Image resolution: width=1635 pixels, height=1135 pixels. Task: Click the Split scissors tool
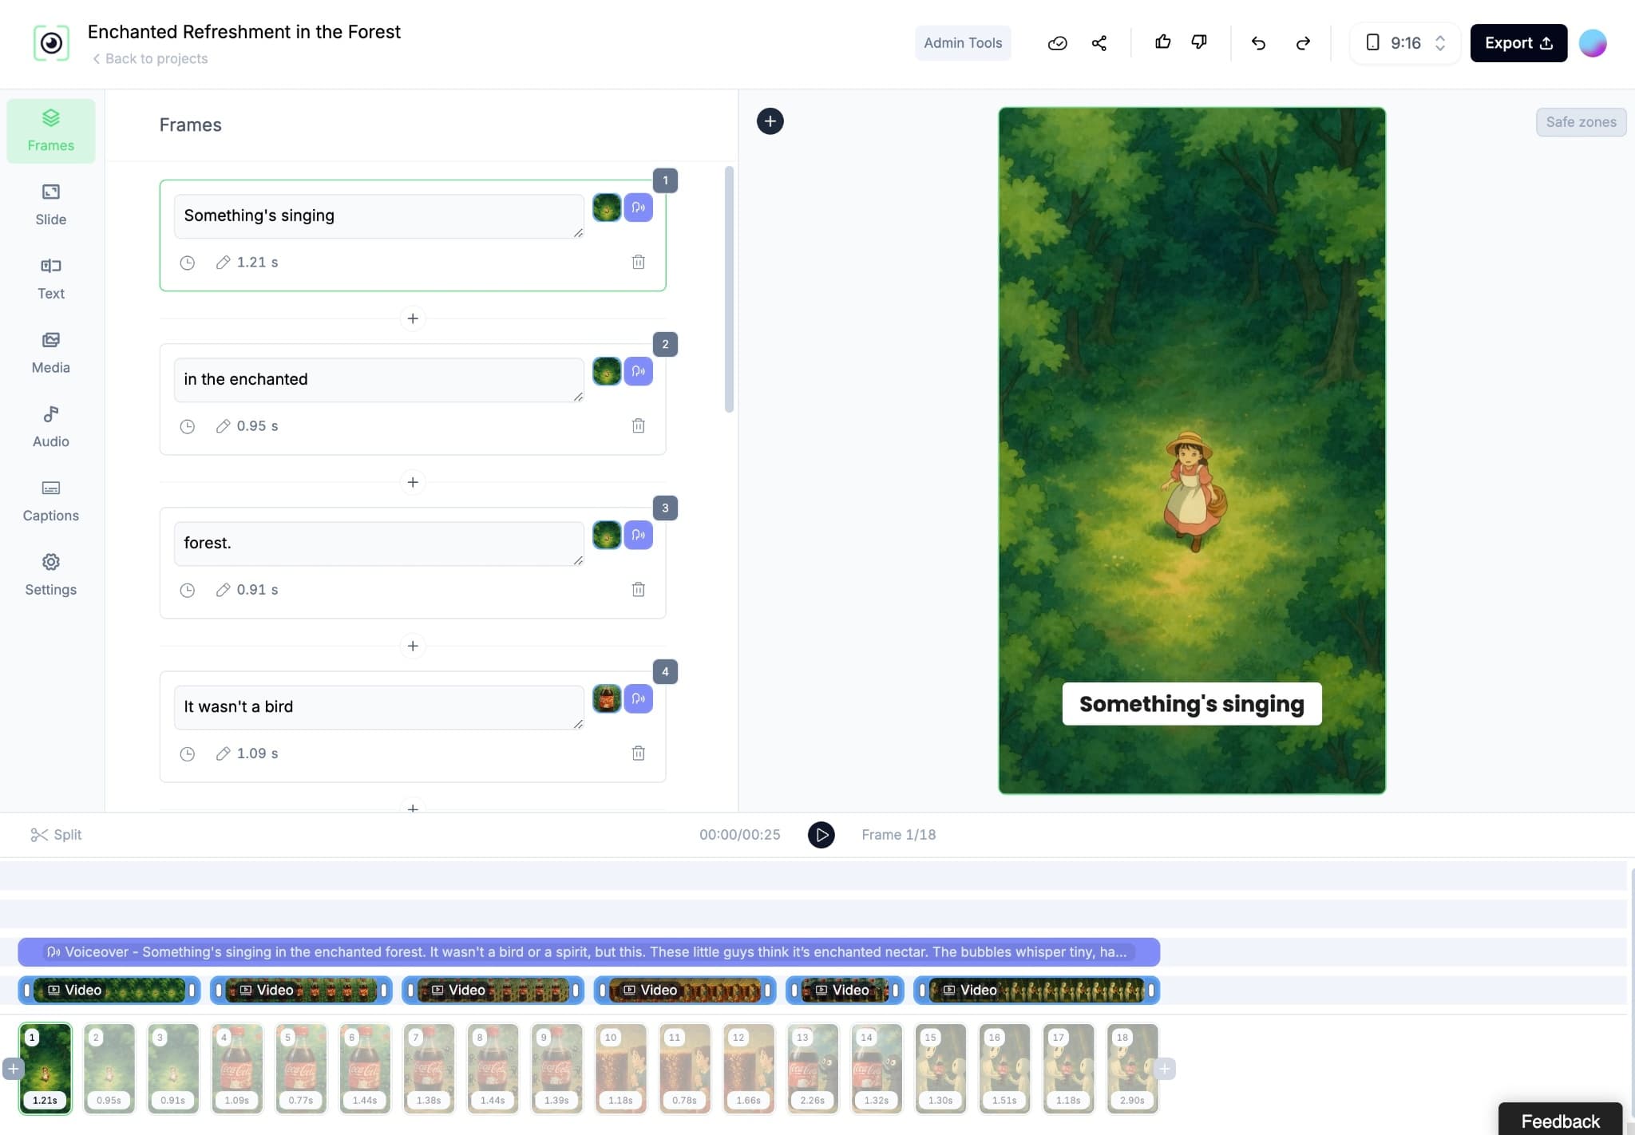56,834
